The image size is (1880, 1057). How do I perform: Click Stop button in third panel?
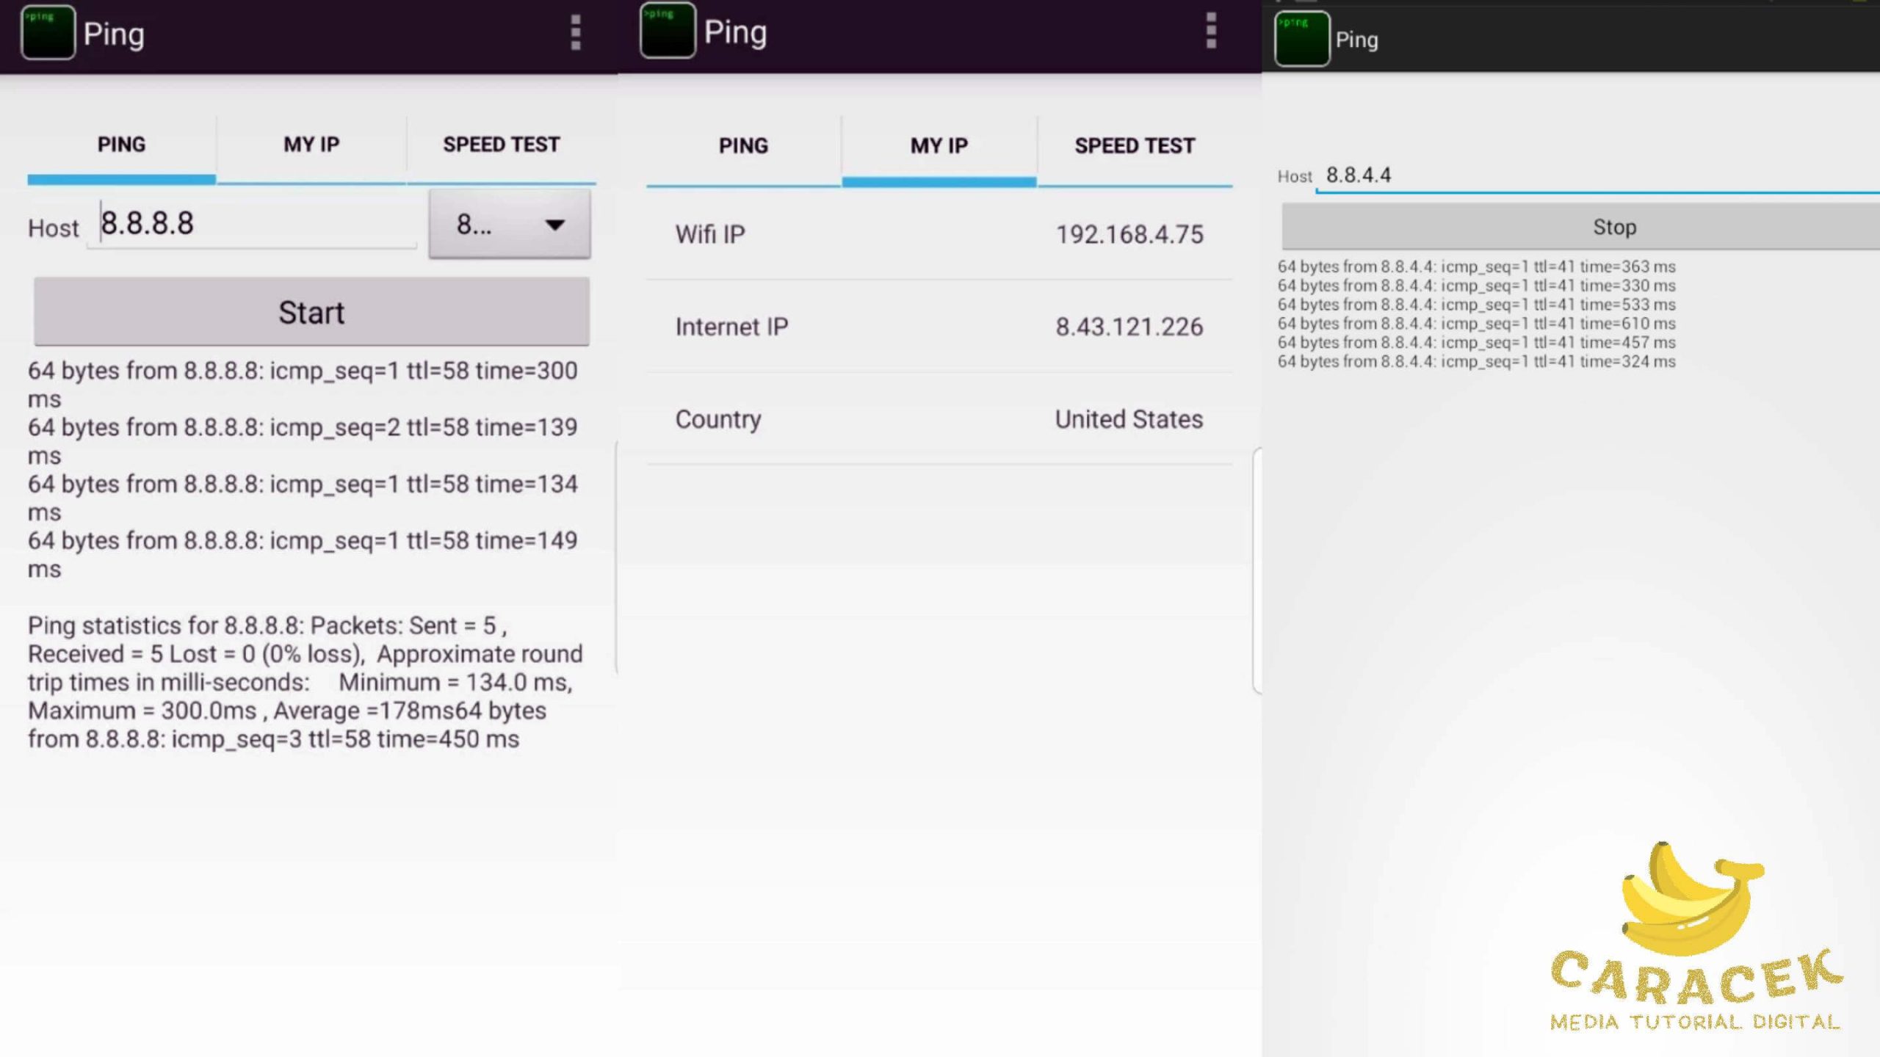pyautogui.click(x=1614, y=227)
